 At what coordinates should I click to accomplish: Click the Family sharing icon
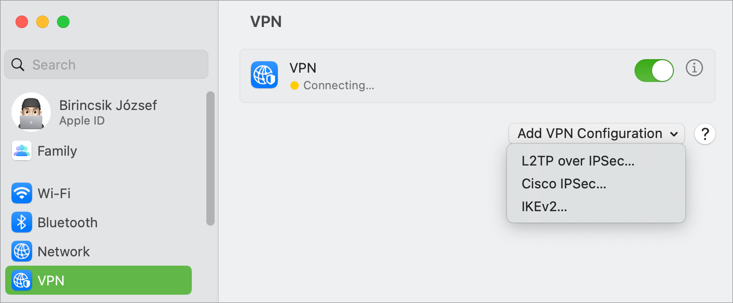[x=22, y=151]
